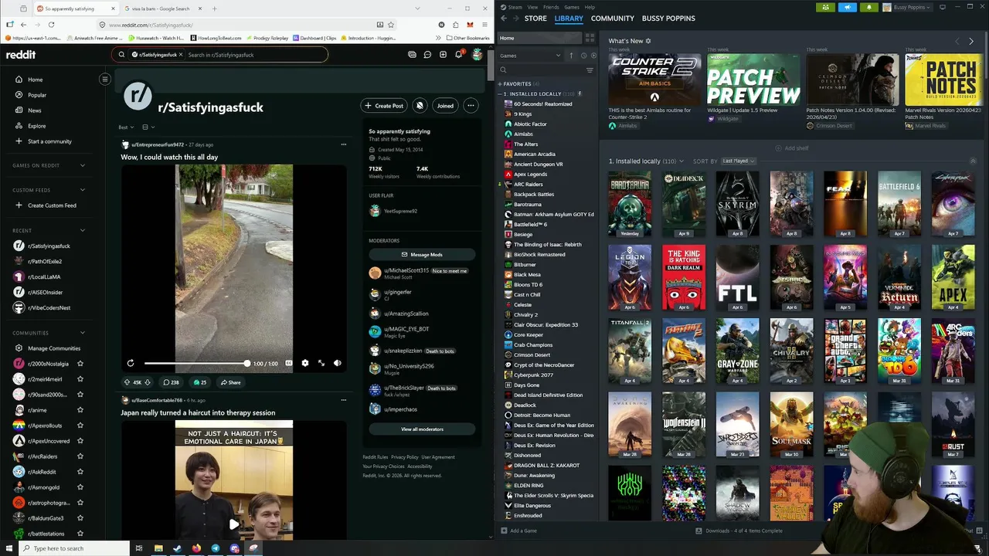
Task: Open the 238 comments on the post
Action: click(171, 382)
